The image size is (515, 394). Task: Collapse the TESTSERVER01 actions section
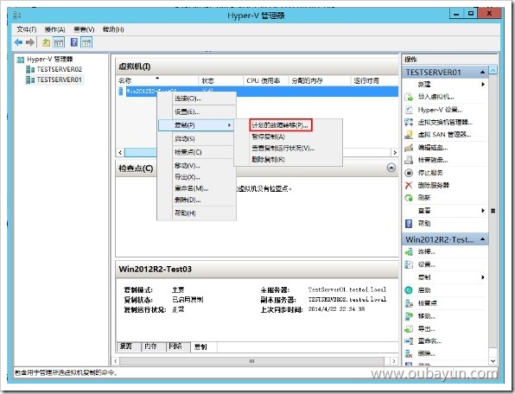(x=482, y=72)
